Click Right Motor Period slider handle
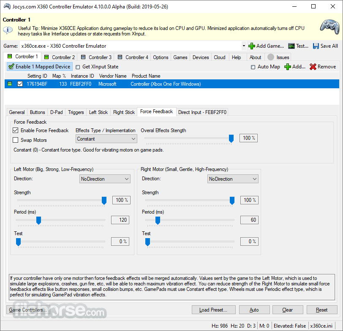 coord(158,220)
